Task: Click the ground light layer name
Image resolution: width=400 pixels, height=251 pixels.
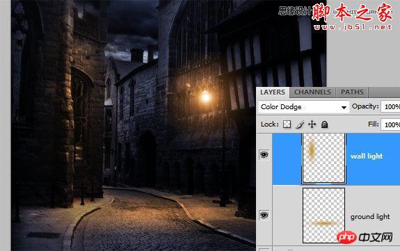Action: coord(370,217)
